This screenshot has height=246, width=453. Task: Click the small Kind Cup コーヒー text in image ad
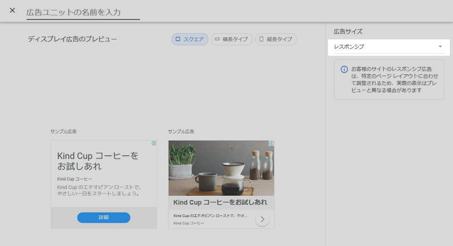click(x=188, y=223)
